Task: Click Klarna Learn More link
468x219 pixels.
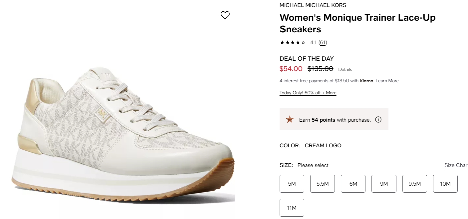Action: tap(387, 81)
